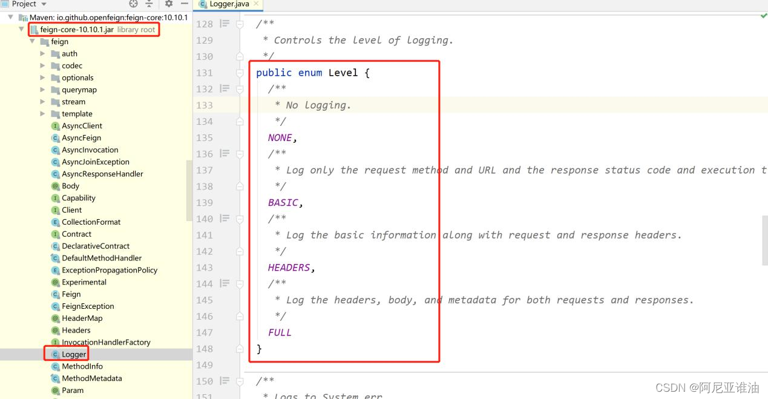The image size is (768, 399).
Task: Click the Experimental annotation icon
Action: coord(56,282)
